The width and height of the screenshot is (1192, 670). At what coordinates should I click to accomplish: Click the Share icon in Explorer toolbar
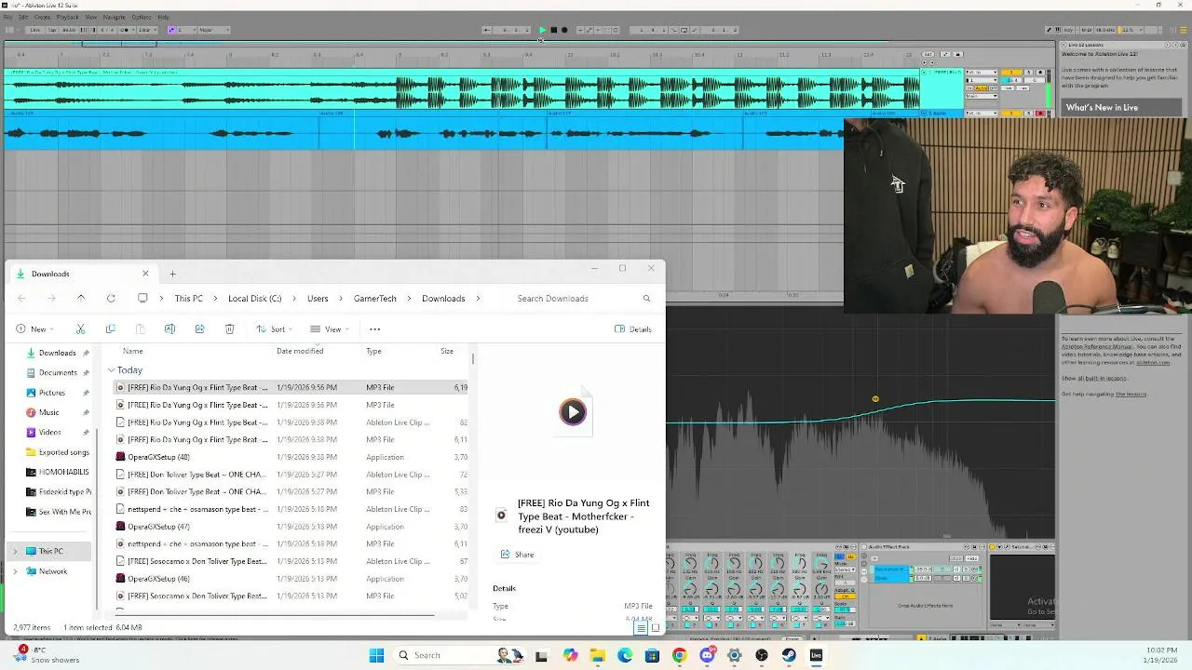click(199, 328)
